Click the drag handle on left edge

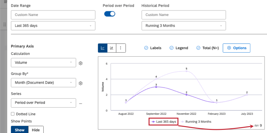click(x=4, y=24)
